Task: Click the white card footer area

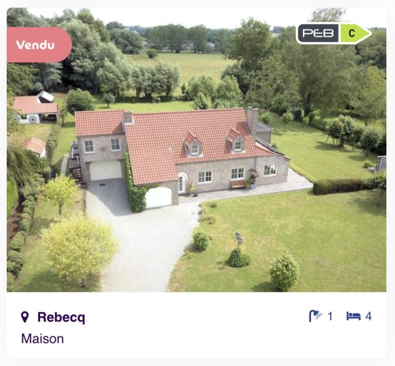Action: [196, 325]
